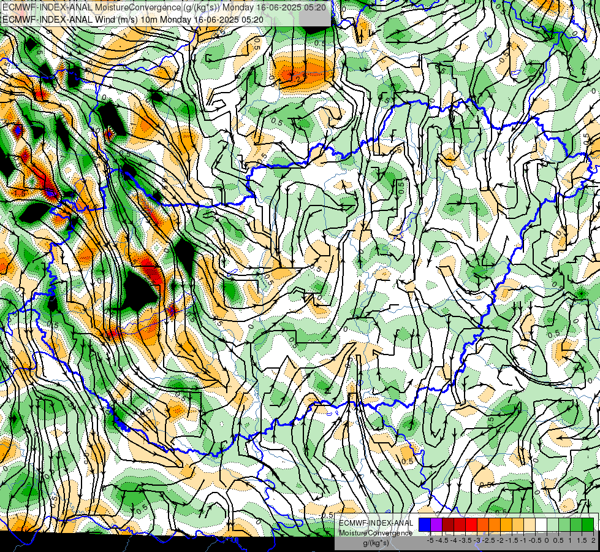Image resolution: width=600 pixels, height=552 pixels.
Task: Click the '-4' legend scale value
Action: [454, 540]
